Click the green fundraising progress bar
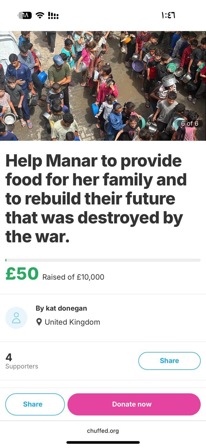 click(103, 260)
